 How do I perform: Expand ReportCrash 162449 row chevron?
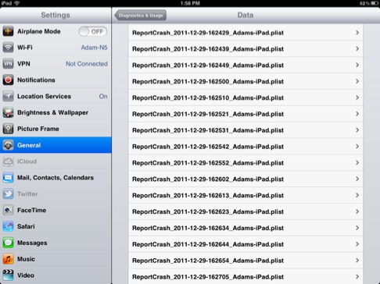tap(357, 65)
